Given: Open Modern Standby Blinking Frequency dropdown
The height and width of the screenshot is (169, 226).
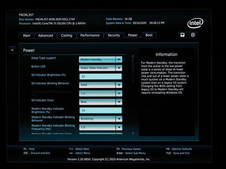Looking at the screenshot, I should [x=101, y=127].
